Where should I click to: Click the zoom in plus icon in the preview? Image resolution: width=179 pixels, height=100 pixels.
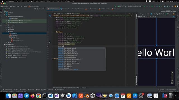coord(172,76)
